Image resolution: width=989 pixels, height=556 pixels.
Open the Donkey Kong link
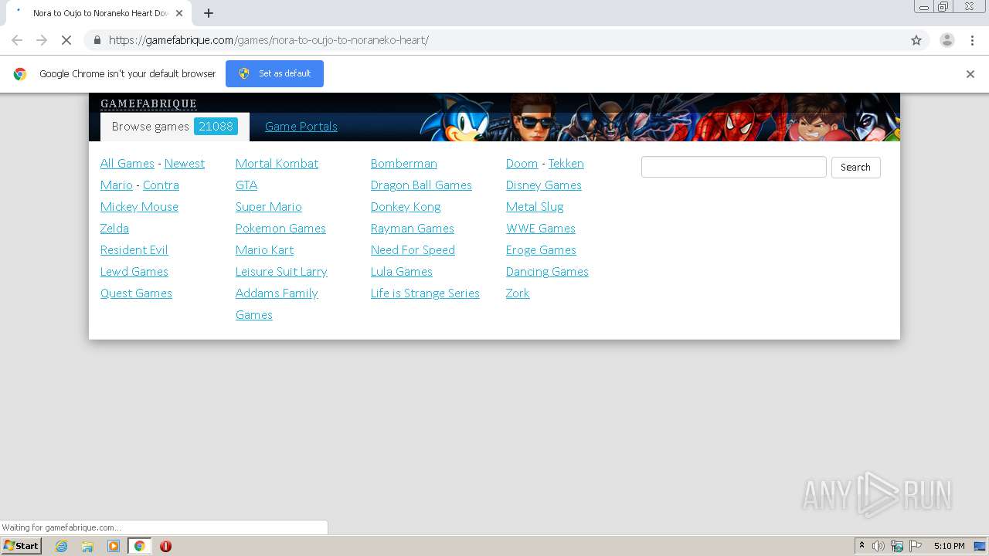(x=406, y=207)
